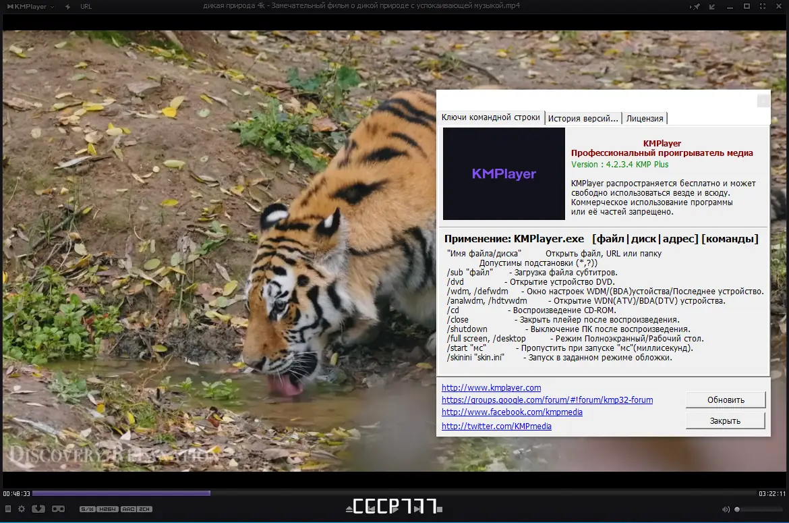This screenshot has width=789, height=523.
Task: Switch to Ключи командной строки tab
Action: pyautogui.click(x=491, y=117)
